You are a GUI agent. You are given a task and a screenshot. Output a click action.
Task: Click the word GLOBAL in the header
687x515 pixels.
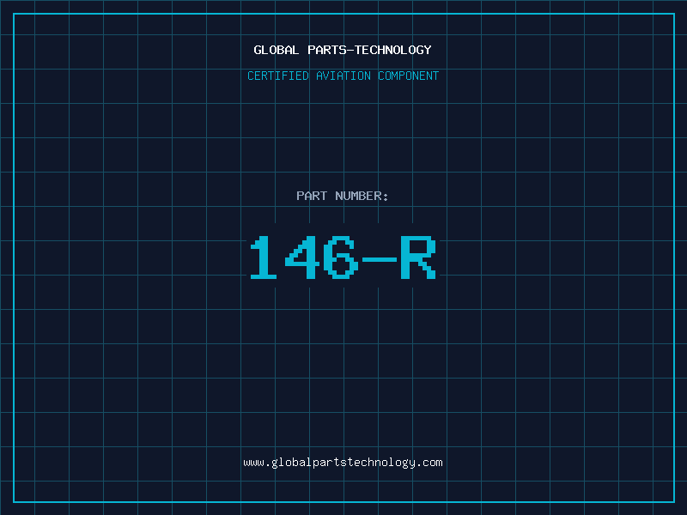(276, 50)
